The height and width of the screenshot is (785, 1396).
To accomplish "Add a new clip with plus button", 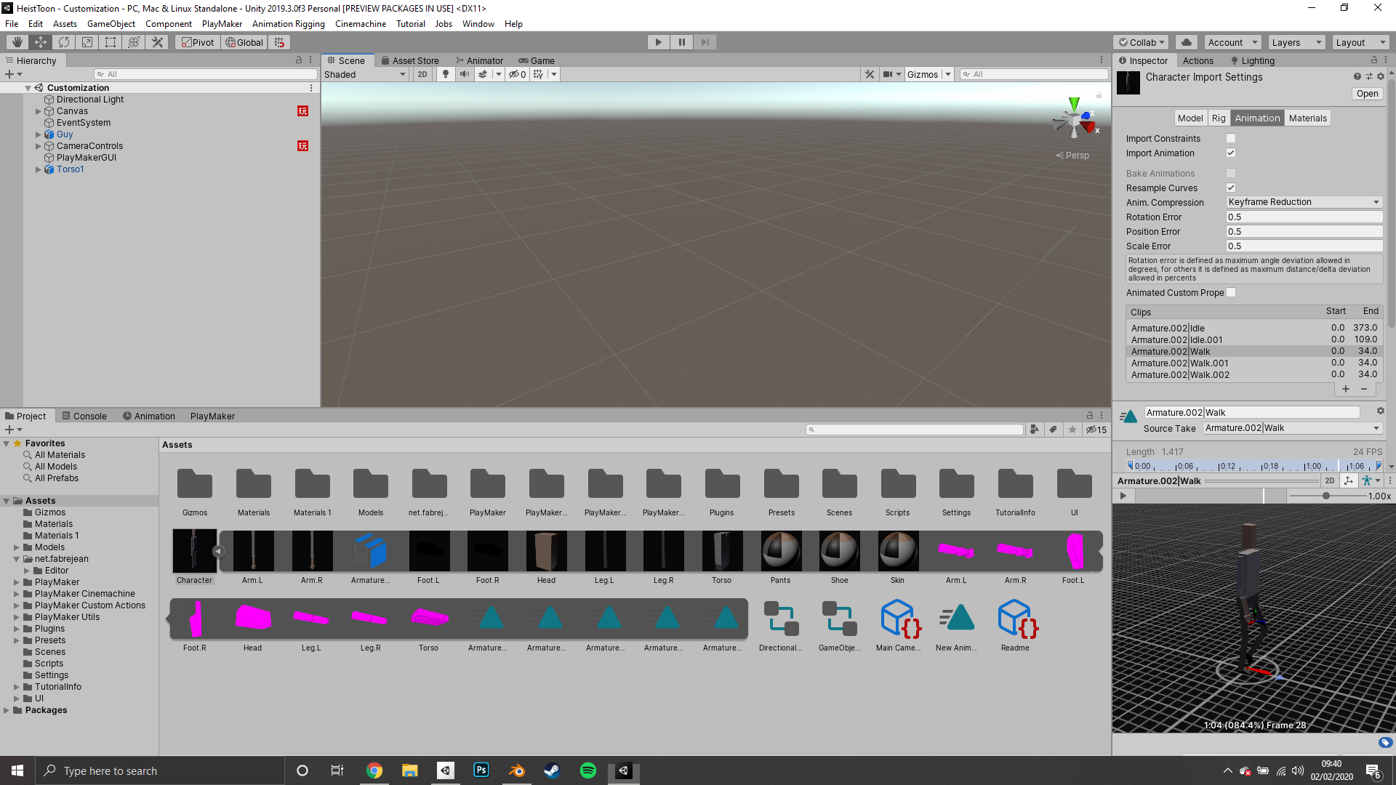I will coord(1346,389).
